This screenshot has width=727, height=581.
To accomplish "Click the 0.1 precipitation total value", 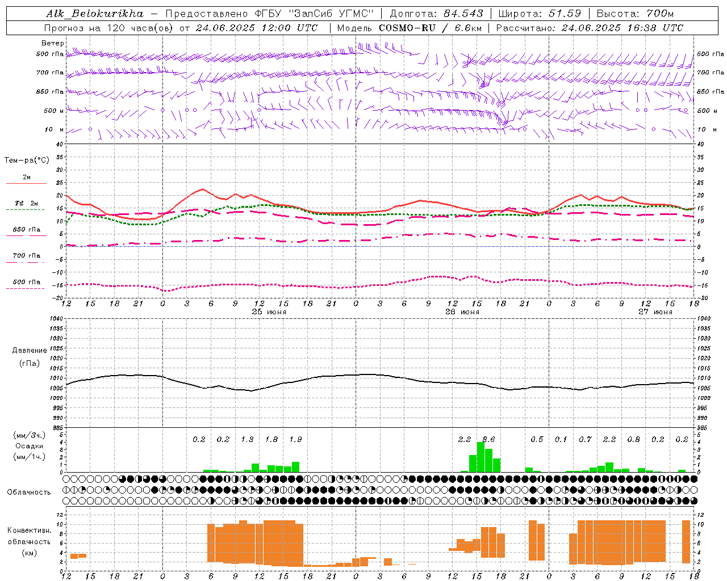I will coord(561,440).
